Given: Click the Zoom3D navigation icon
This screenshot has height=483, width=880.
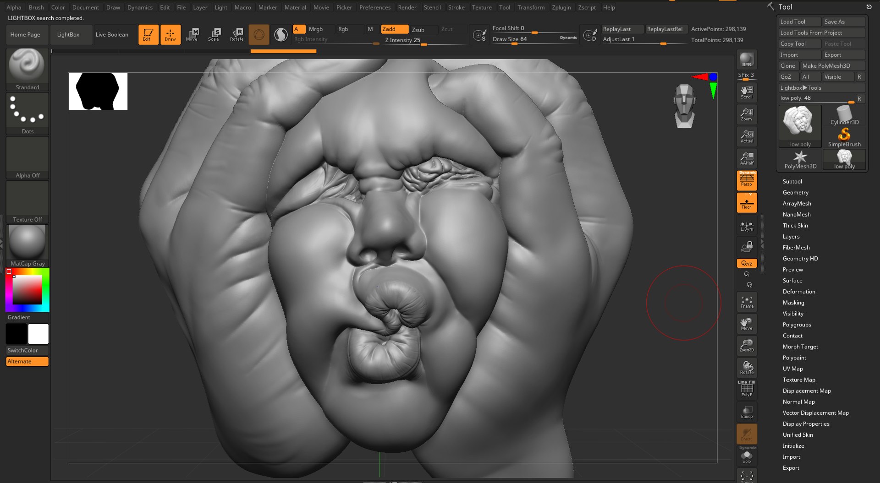Looking at the screenshot, I should [747, 346].
